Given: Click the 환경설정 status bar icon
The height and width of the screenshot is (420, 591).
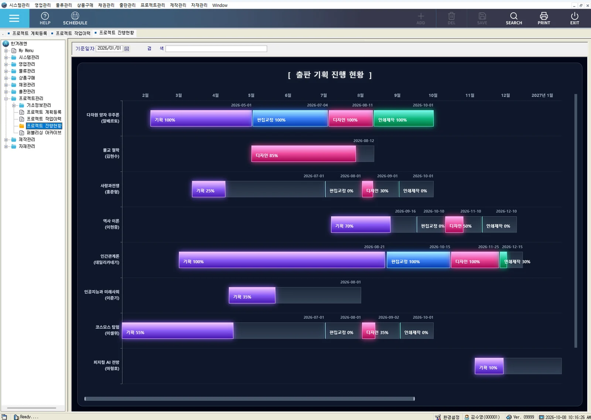Looking at the screenshot, I should click(438, 417).
